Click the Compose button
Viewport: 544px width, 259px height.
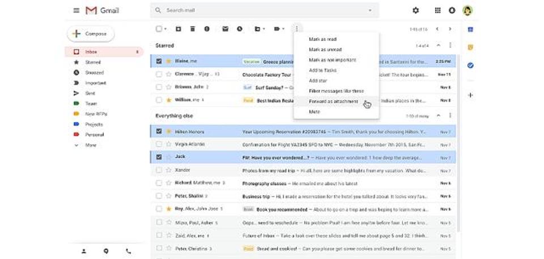pyautogui.click(x=91, y=34)
